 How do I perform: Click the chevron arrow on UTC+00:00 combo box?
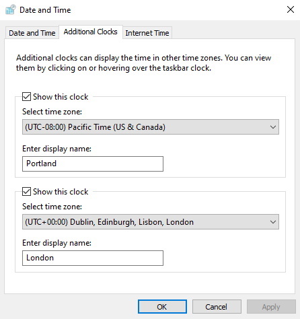[273, 222]
